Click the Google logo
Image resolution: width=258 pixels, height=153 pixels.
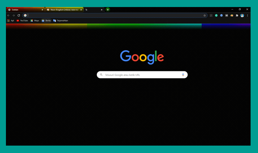click(x=142, y=57)
